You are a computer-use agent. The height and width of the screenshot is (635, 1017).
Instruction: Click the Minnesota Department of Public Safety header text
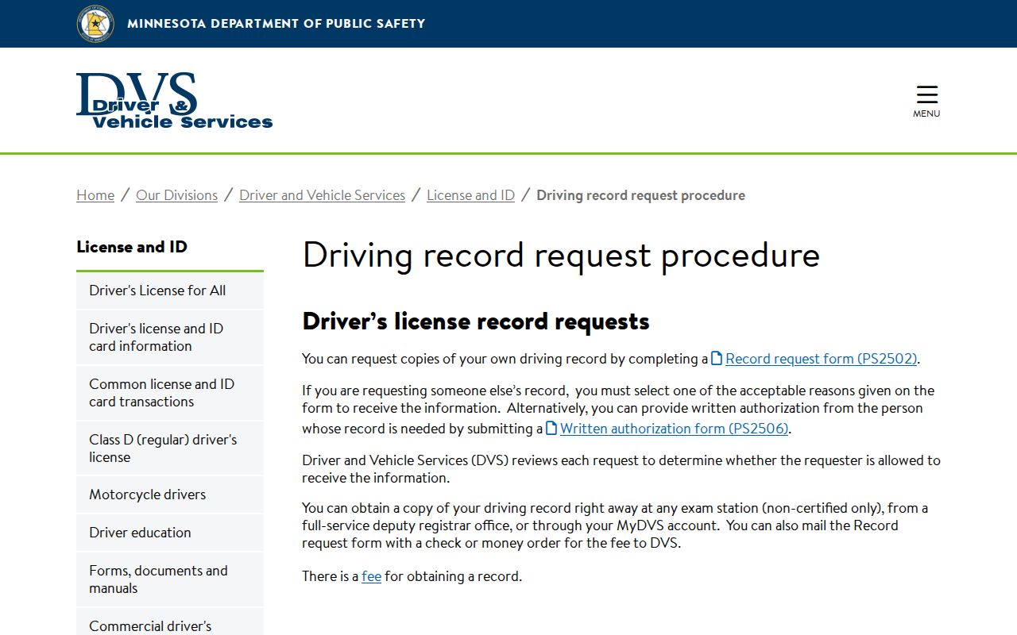pos(276,24)
